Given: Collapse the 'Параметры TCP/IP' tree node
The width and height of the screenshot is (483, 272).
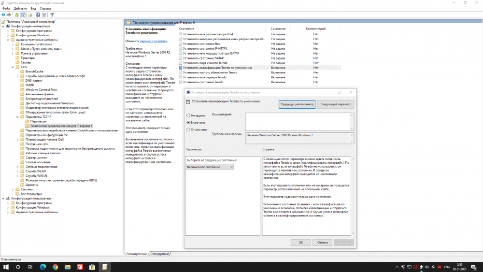Looking at the screenshot, I should [x=17, y=117].
